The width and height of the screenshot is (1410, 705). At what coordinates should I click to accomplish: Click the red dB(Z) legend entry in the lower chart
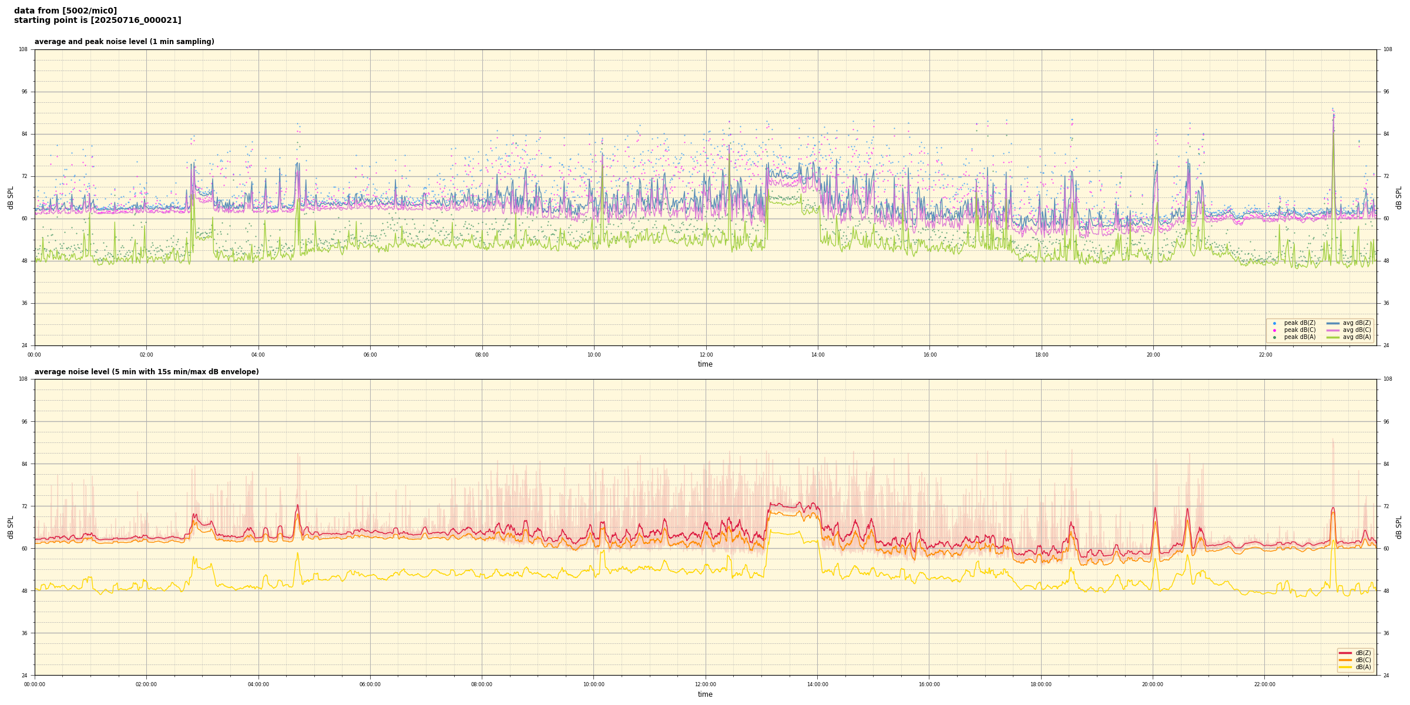[x=1345, y=653]
